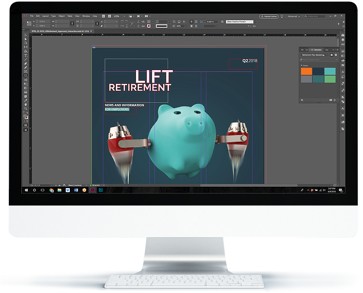Open Adobe Stock from the St icon
The image size is (363, 293).
tap(109, 16)
